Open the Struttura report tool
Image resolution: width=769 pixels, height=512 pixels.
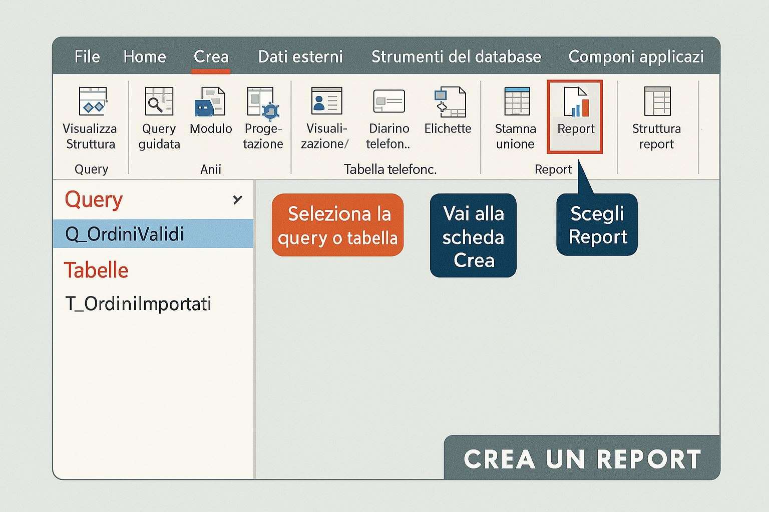pyautogui.click(x=657, y=101)
